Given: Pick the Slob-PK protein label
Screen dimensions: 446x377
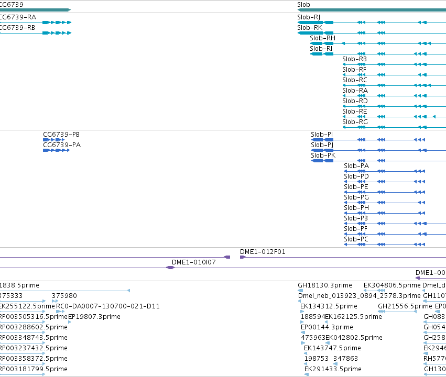Looking at the screenshot, I should point(323,156).
